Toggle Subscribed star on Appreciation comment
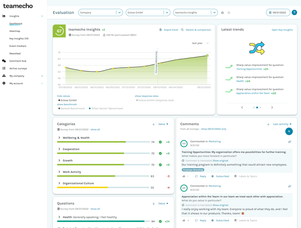Image resolution: width=301 pixels, height=228 pixels. point(213,221)
